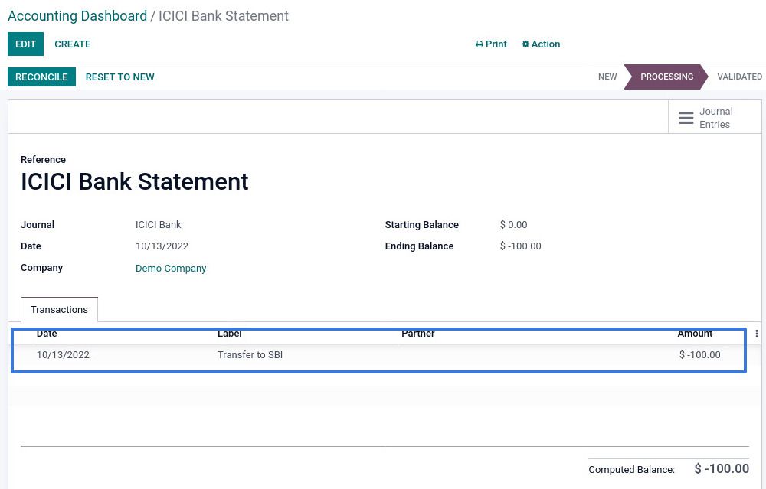
Task: Sort by the Amount column header
Action: [695, 334]
